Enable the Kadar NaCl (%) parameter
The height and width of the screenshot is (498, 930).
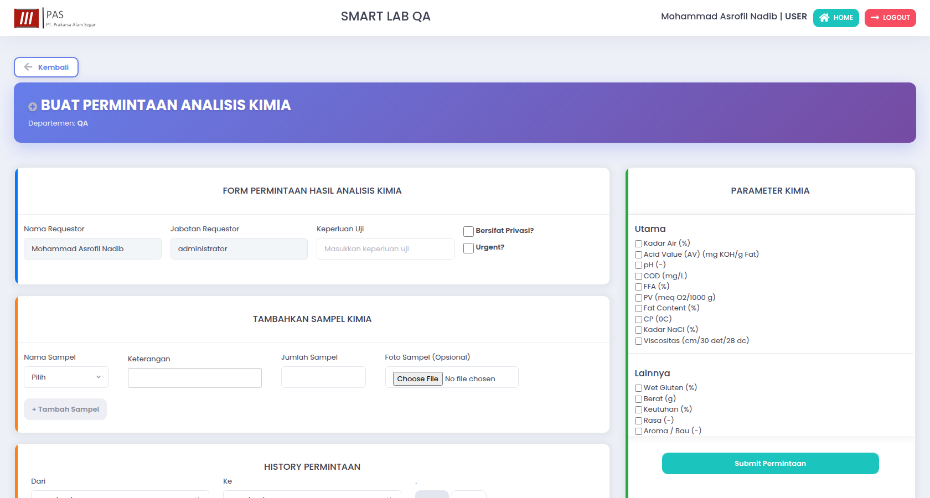tap(638, 330)
